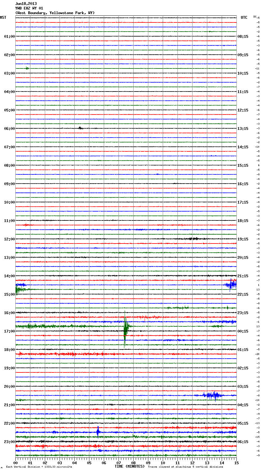
Task: Click the "MST" time zone label
Action: [x=3, y=18]
